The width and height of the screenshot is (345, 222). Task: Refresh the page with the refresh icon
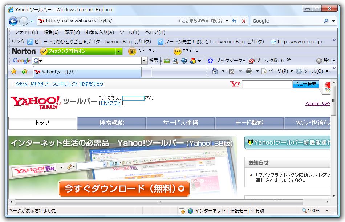[x=235, y=21]
